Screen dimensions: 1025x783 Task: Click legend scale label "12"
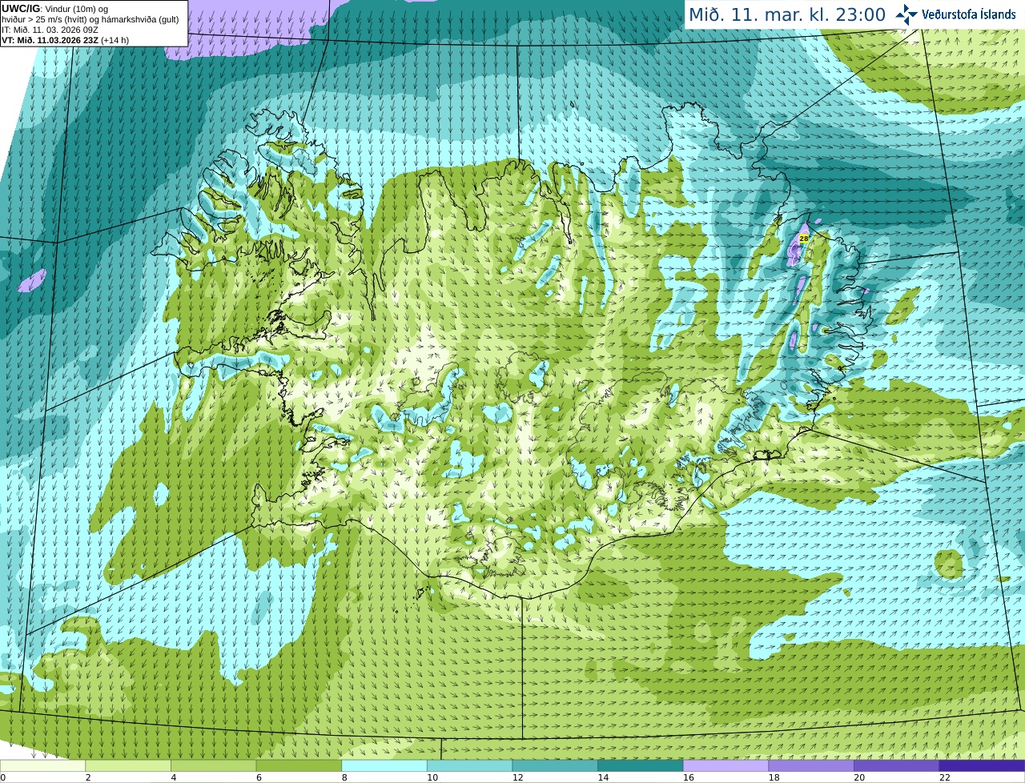point(518,777)
